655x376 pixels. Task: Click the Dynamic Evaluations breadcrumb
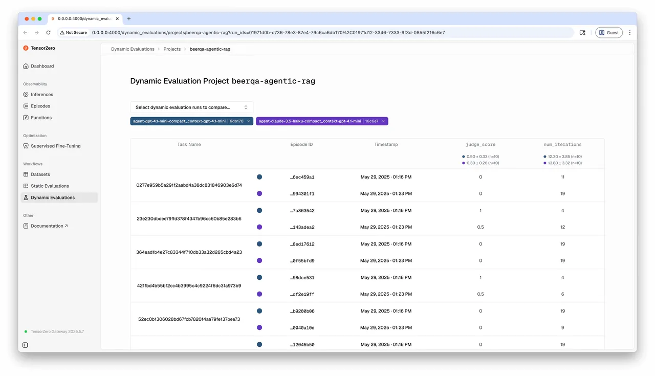point(133,49)
